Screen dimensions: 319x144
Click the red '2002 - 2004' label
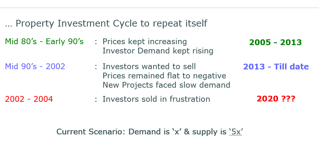pyautogui.click(x=29, y=99)
